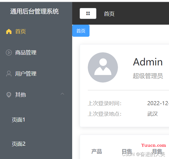Select the blue 首页 tag tab
This screenshot has width=169, height=159.
tap(81, 31)
